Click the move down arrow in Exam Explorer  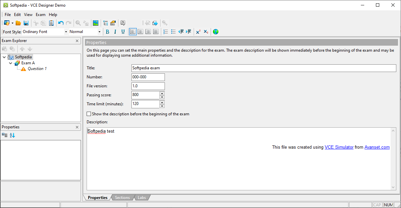[x=30, y=49]
